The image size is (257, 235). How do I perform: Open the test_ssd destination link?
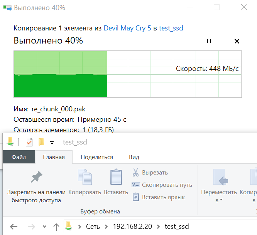[171, 28]
